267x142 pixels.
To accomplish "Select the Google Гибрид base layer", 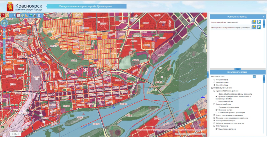I will tap(214, 80).
